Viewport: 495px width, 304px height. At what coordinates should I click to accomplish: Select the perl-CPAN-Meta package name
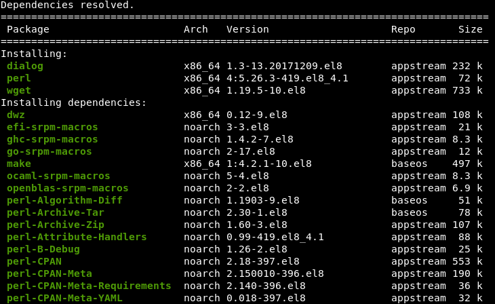(x=49, y=273)
